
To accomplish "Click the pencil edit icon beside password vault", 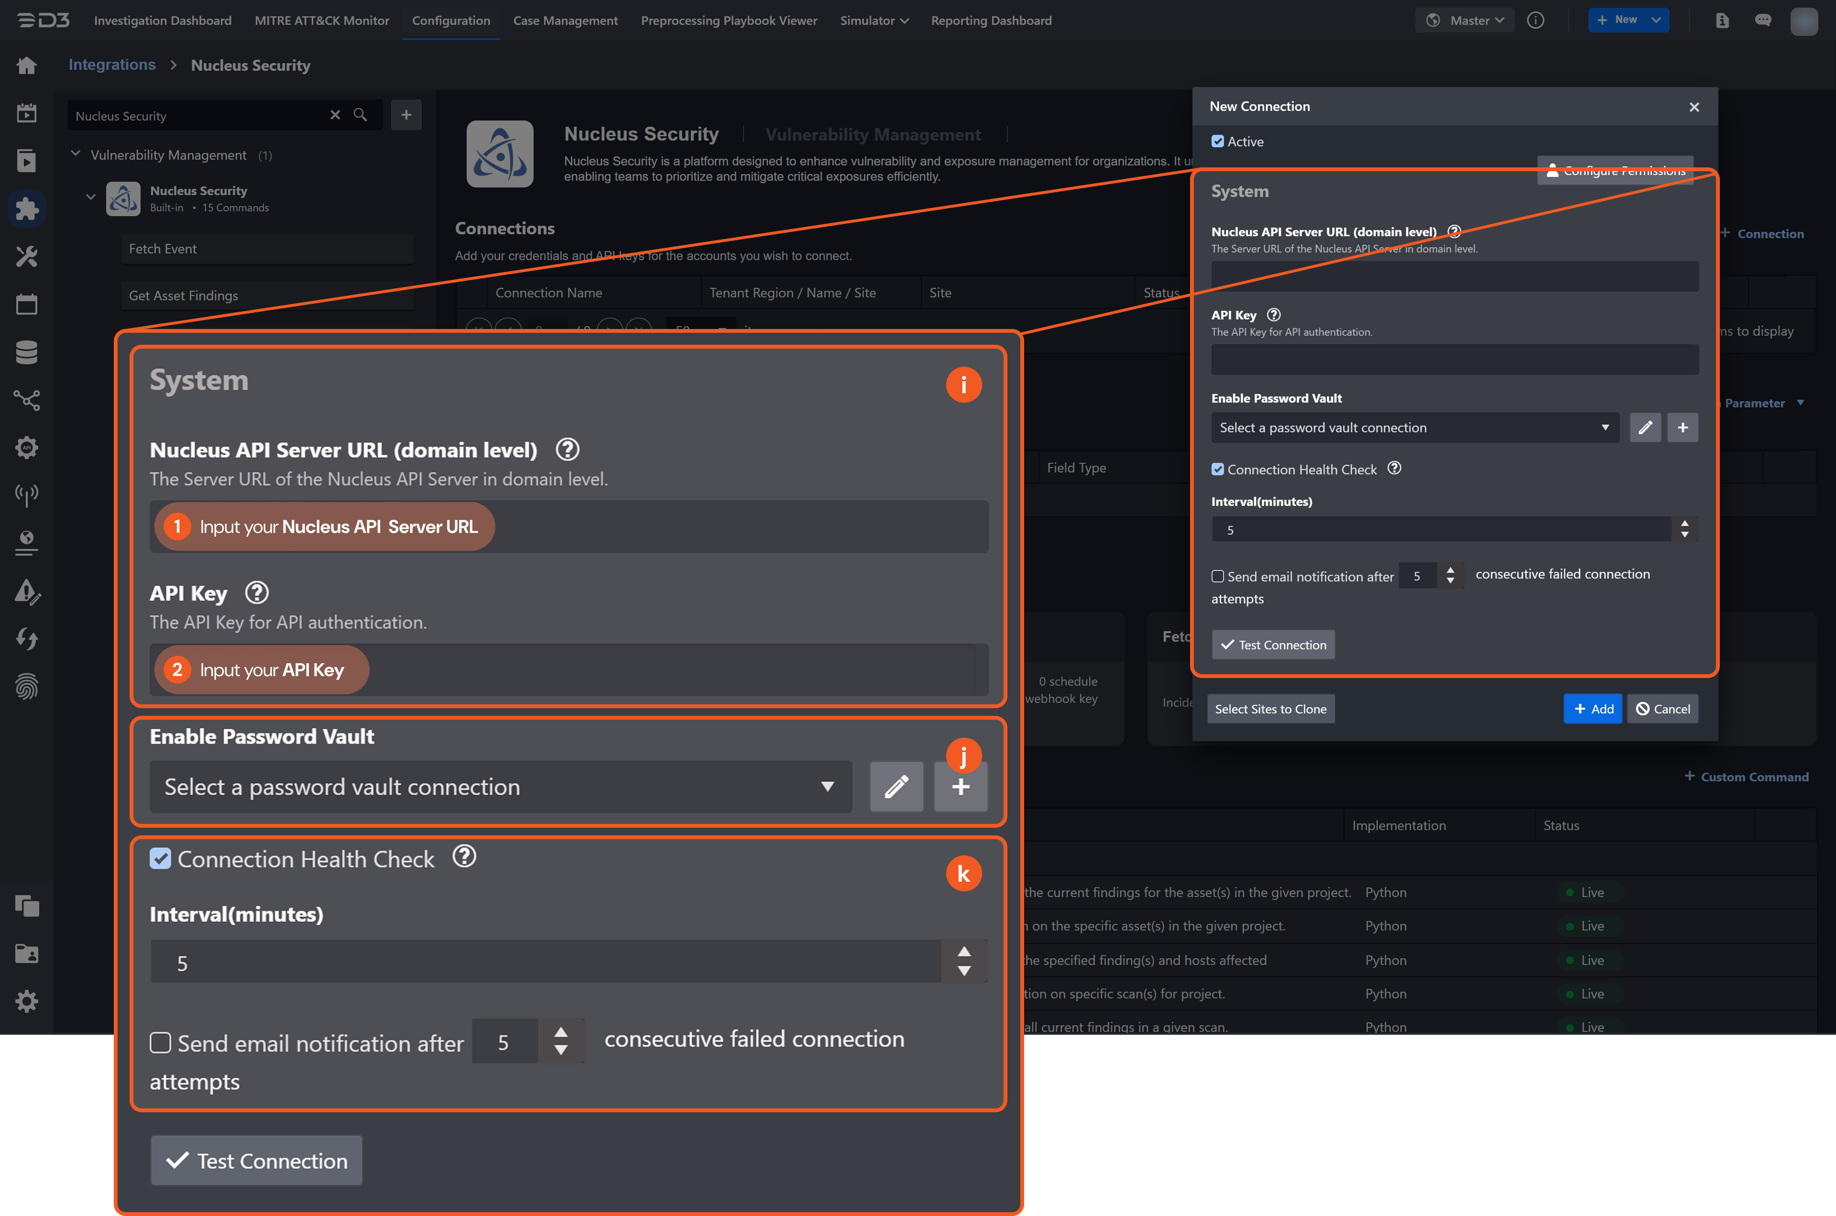I will (x=1645, y=427).
